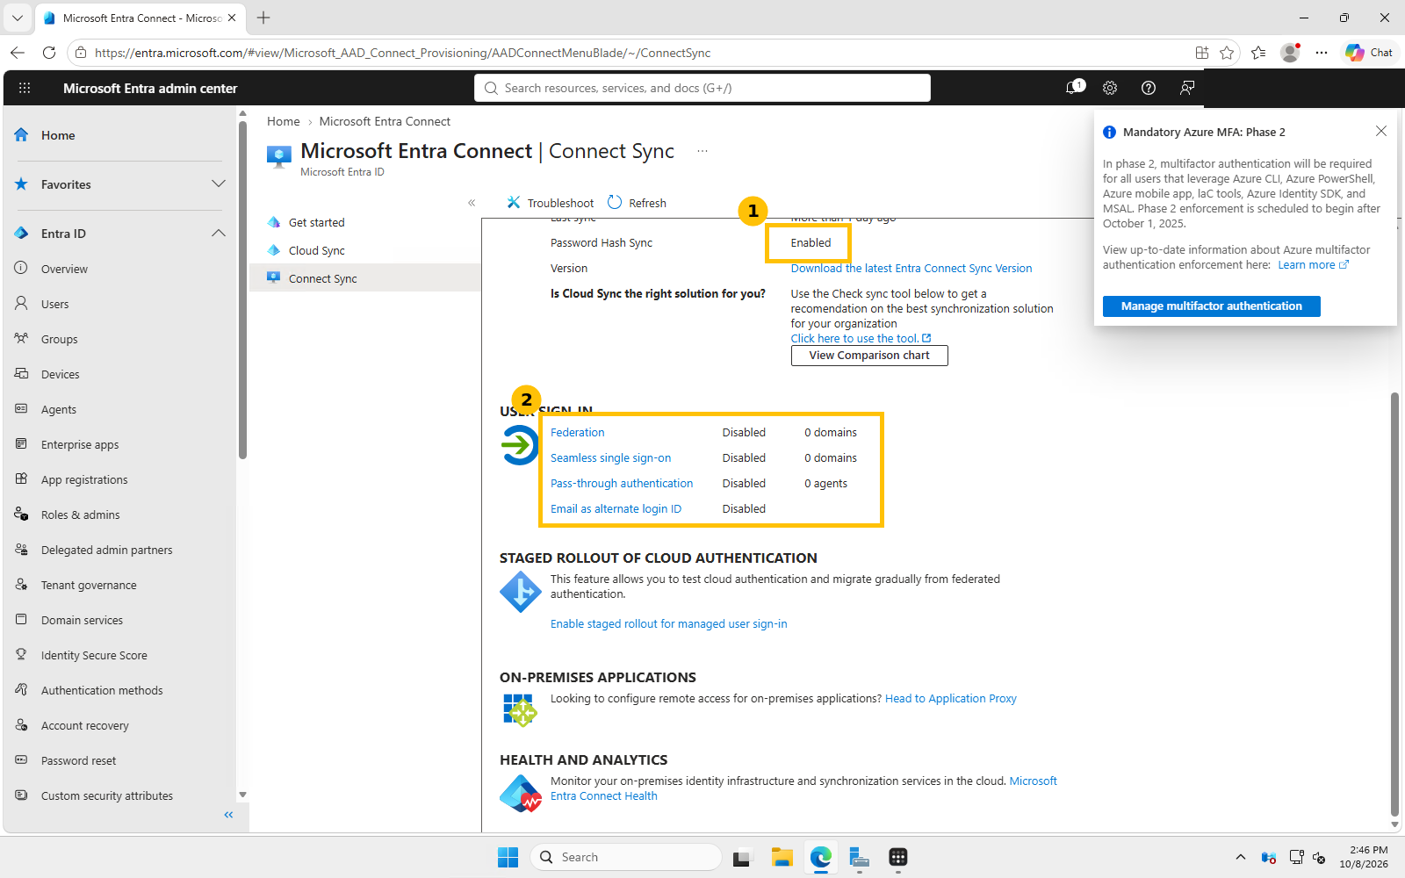Open Seamless single sign-on link
Image resolution: width=1405 pixels, height=878 pixels.
(x=610, y=458)
